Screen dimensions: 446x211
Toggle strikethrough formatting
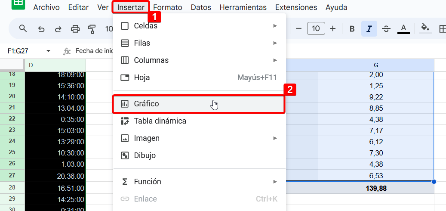point(386,29)
